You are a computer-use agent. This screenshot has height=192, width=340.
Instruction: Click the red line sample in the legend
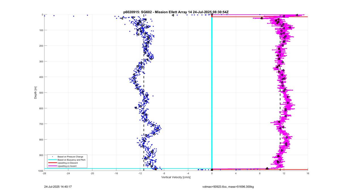click(52, 163)
